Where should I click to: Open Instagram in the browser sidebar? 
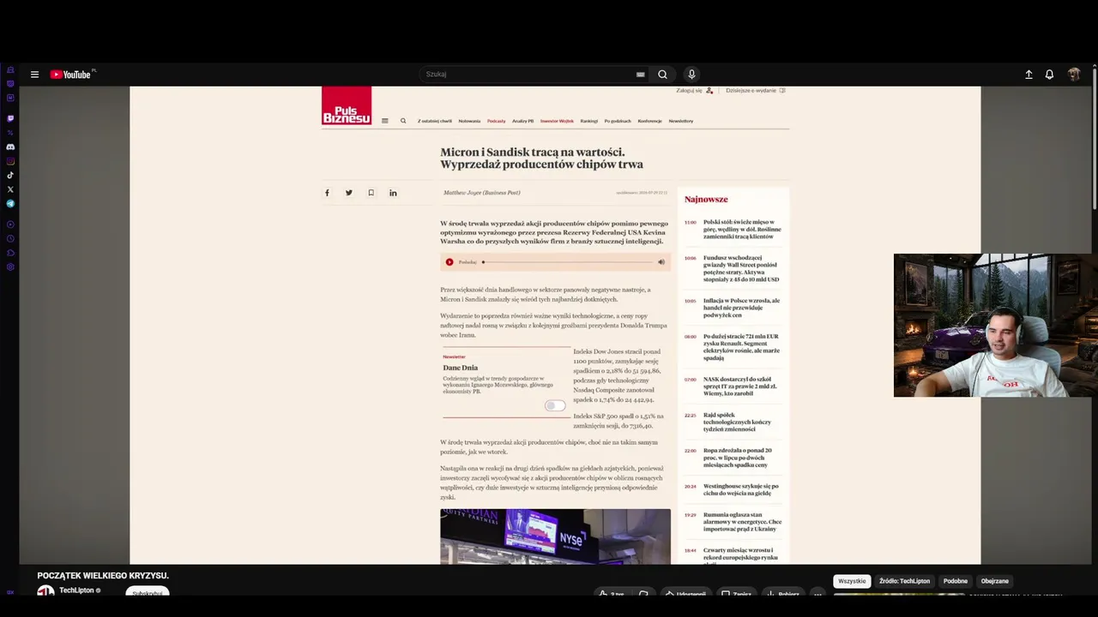[x=10, y=161]
